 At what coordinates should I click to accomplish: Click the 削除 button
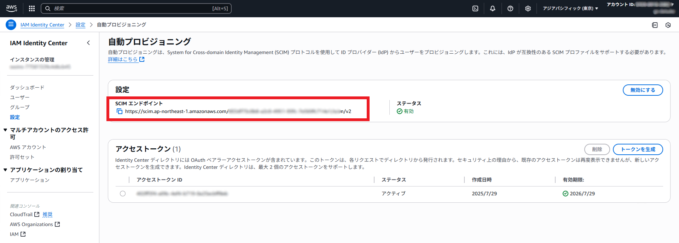[x=597, y=149]
